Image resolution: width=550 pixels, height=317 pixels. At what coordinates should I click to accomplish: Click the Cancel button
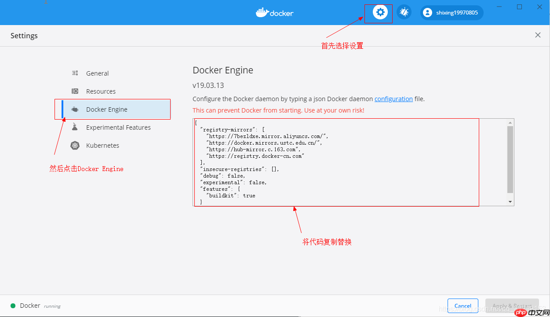(x=463, y=306)
